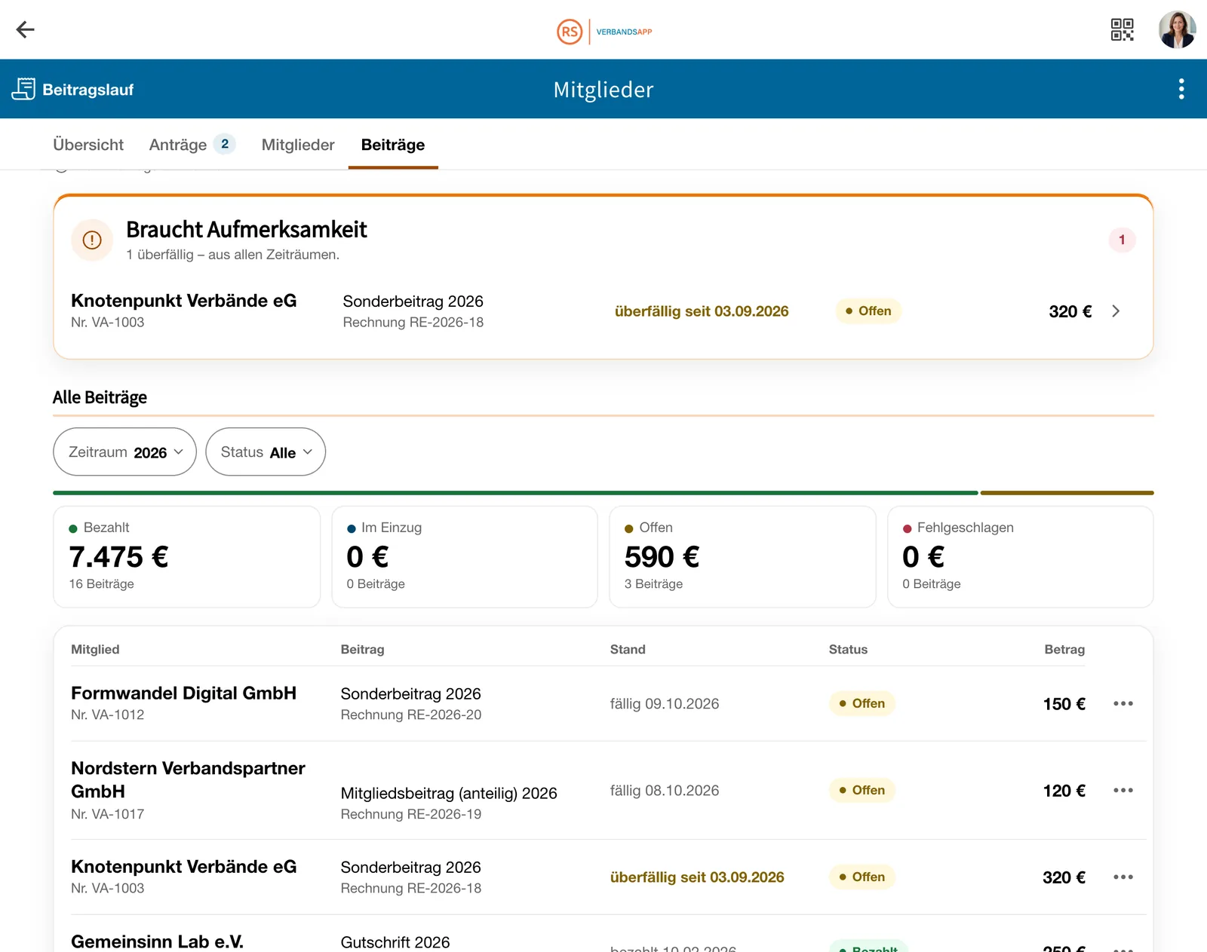The height and width of the screenshot is (952, 1207).
Task: Switch to the Übersicht tab
Action: [x=88, y=145]
